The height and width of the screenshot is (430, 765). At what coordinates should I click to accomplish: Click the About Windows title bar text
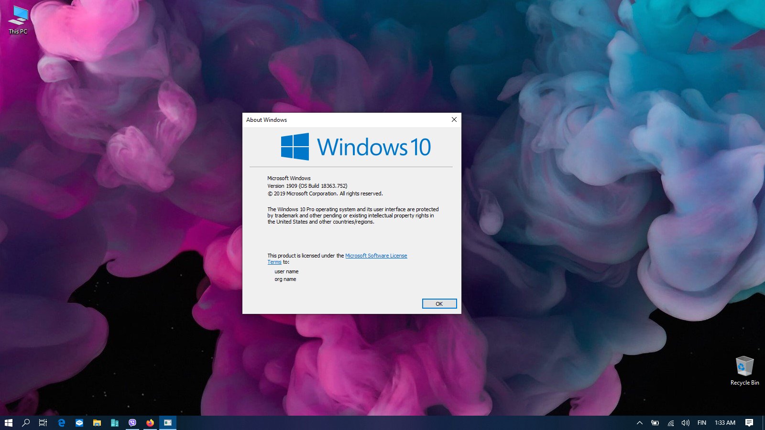coord(266,120)
